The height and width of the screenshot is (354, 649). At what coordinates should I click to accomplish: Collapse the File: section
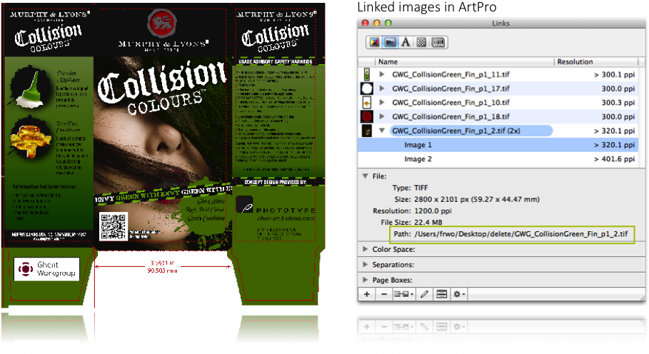point(365,176)
